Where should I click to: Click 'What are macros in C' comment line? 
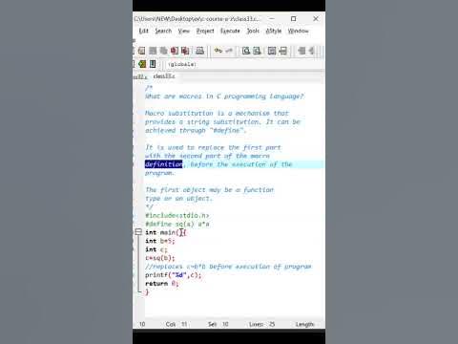click(224, 97)
